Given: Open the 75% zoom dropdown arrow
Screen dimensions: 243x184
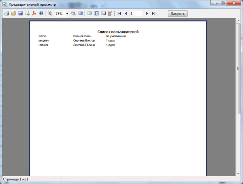Looking at the screenshot, I should pos(67,14).
